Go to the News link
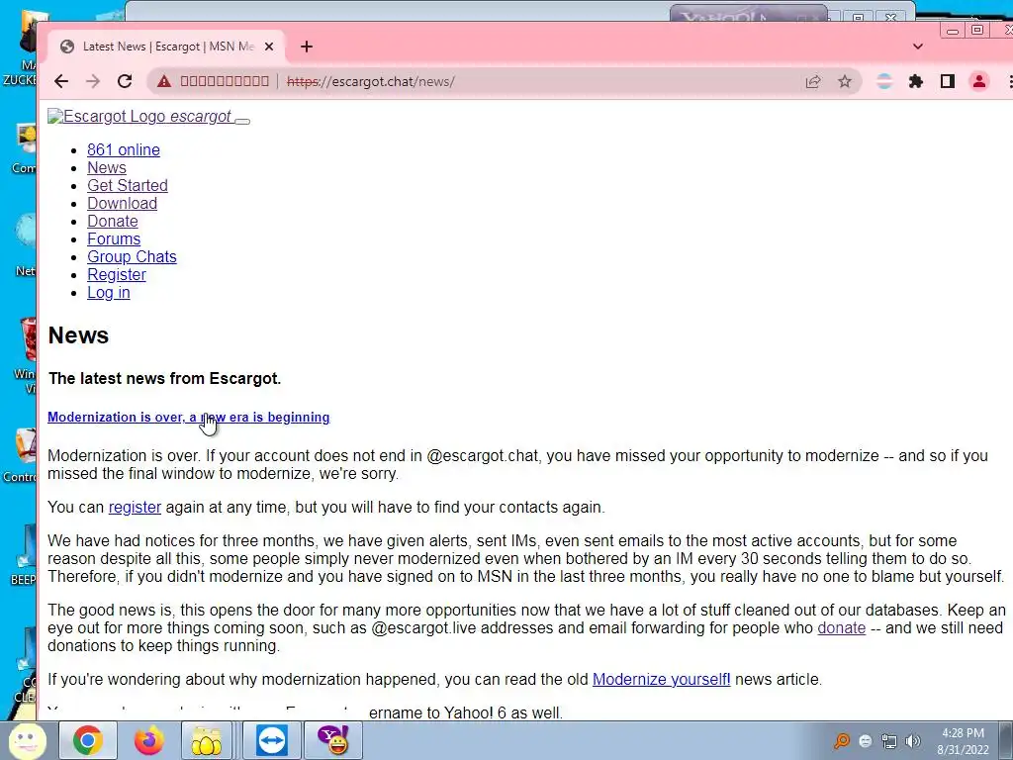The image size is (1013, 760). point(107,168)
